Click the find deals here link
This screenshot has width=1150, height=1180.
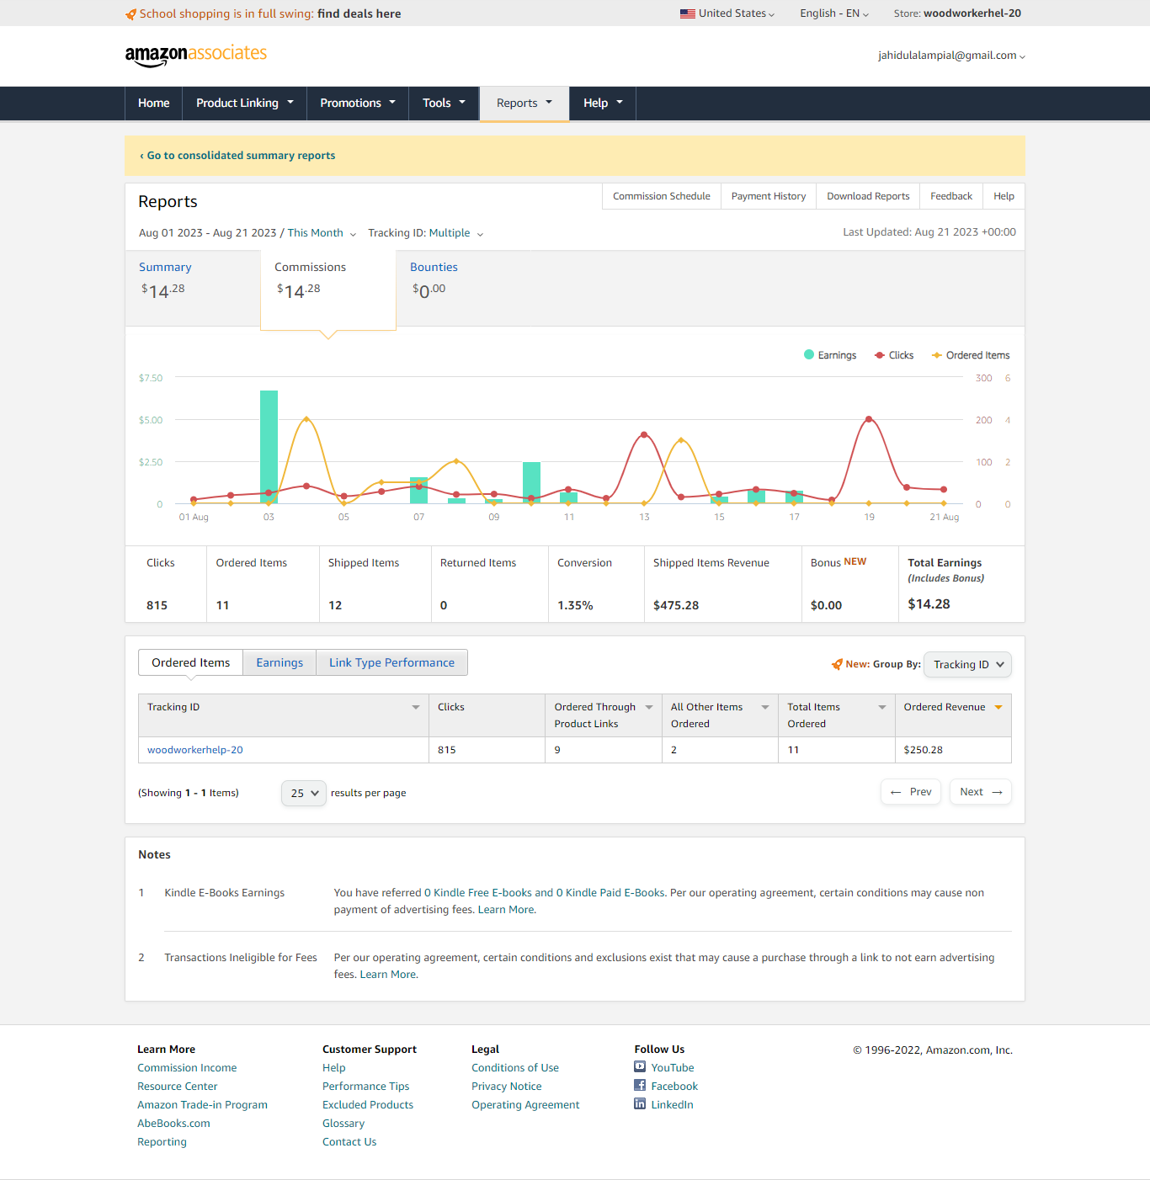[x=359, y=14]
